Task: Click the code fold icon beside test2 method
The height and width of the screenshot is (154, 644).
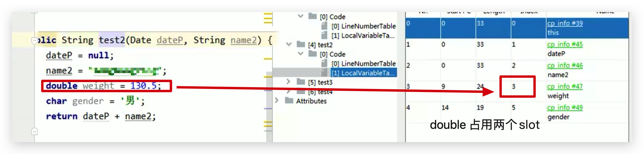Action: pos(34,40)
